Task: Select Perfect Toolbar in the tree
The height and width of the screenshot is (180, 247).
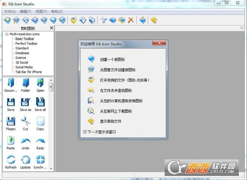Action: coord(26,44)
